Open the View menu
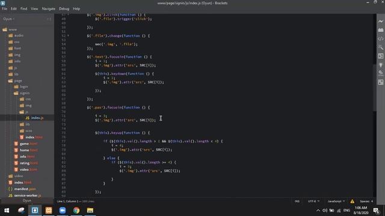Viewport: 385px width, 216px height. tap(34, 8)
